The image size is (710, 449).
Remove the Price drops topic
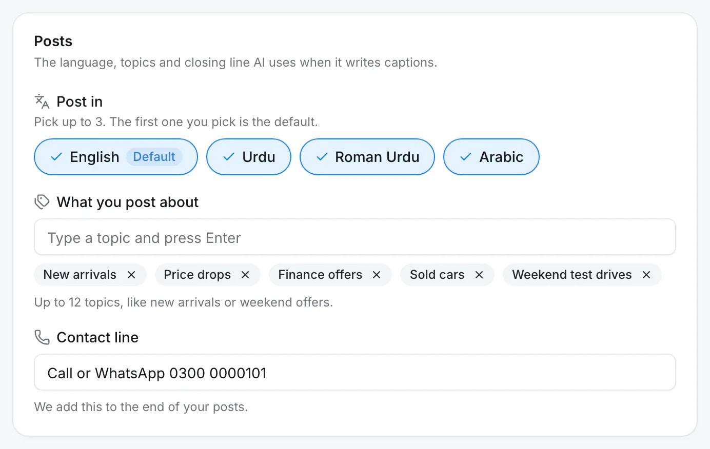(245, 275)
